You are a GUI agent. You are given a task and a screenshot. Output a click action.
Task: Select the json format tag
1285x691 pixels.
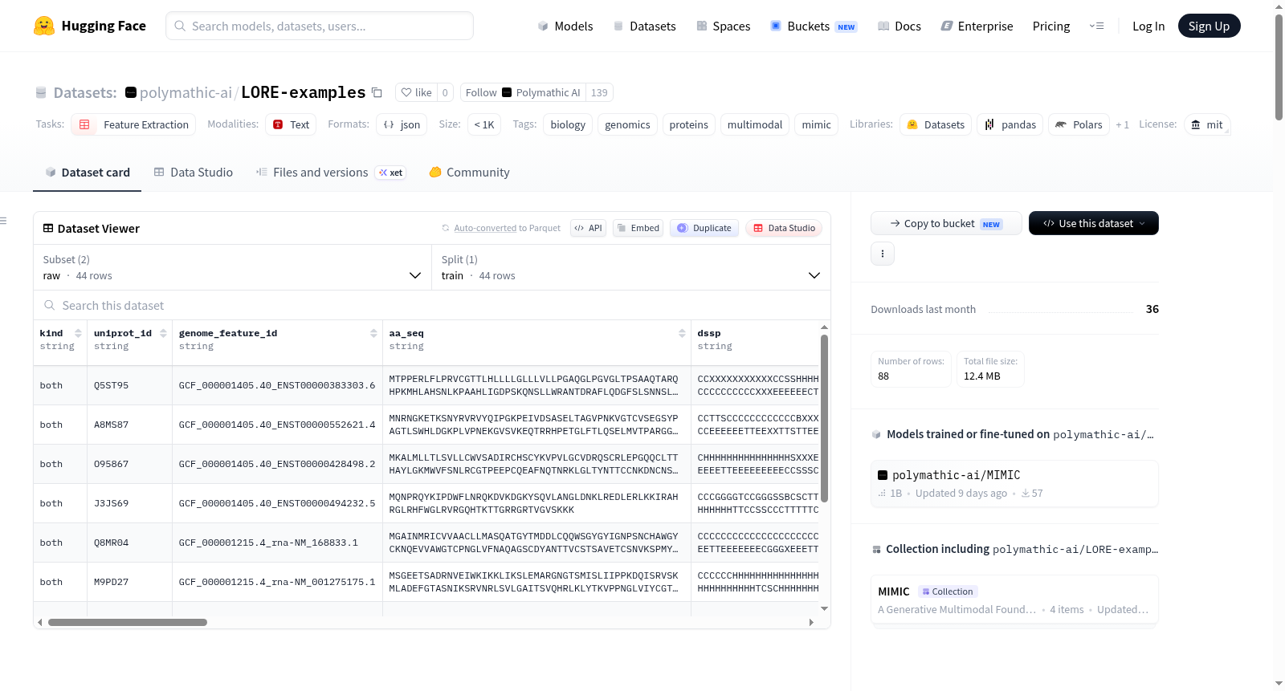pyautogui.click(x=402, y=124)
